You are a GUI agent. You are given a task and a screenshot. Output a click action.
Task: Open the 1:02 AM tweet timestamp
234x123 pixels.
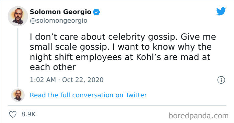(43, 80)
